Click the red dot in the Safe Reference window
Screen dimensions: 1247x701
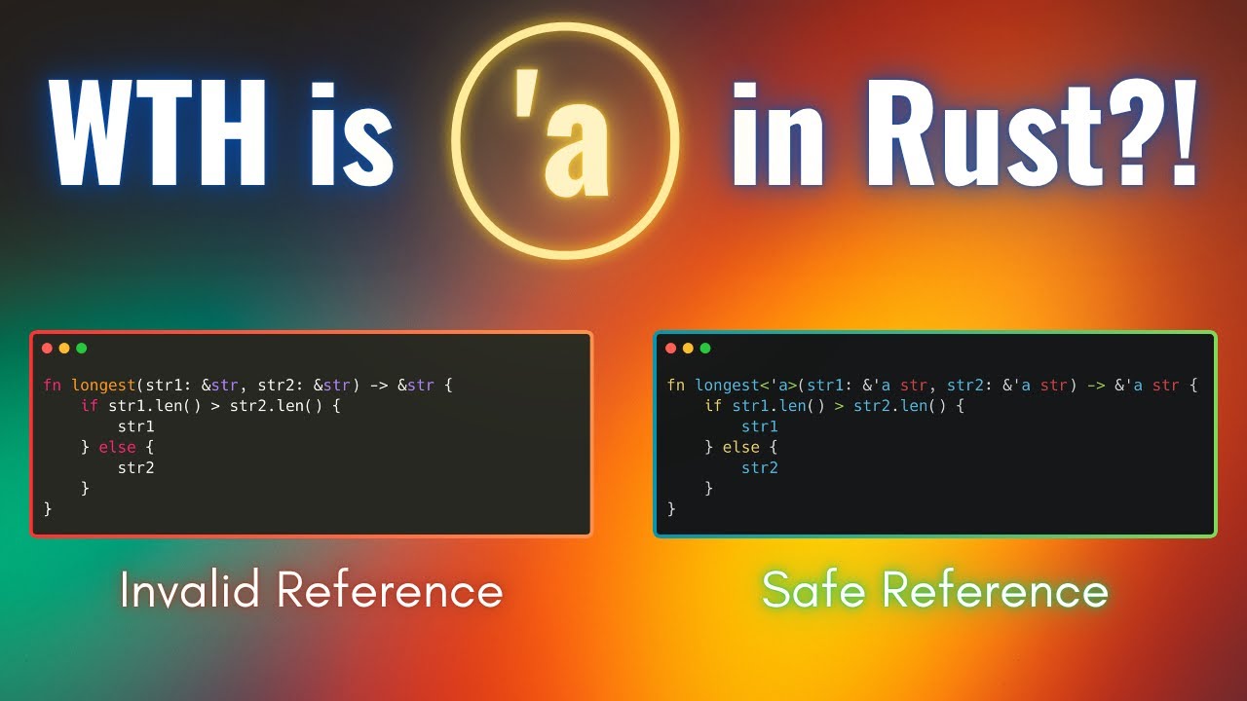pyautogui.click(x=670, y=348)
